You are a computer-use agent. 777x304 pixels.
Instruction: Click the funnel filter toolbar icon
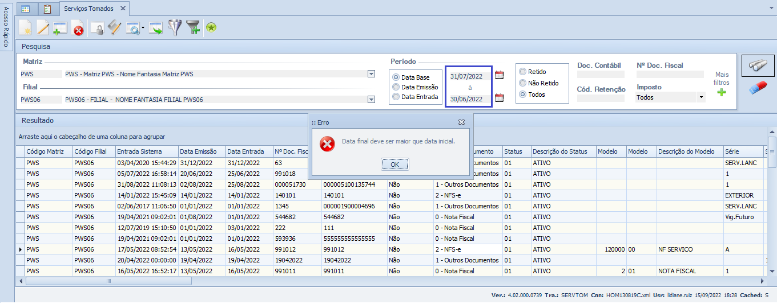tap(175, 27)
